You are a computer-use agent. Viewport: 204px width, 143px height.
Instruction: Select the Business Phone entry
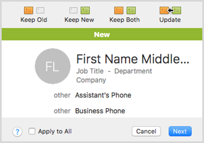click(x=100, y=111)
